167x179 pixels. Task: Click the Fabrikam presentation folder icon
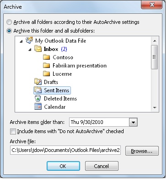click(46, 66)
